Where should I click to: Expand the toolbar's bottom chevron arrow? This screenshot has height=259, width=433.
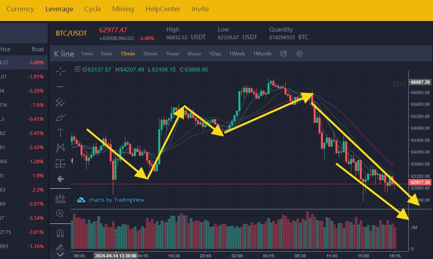60,255
